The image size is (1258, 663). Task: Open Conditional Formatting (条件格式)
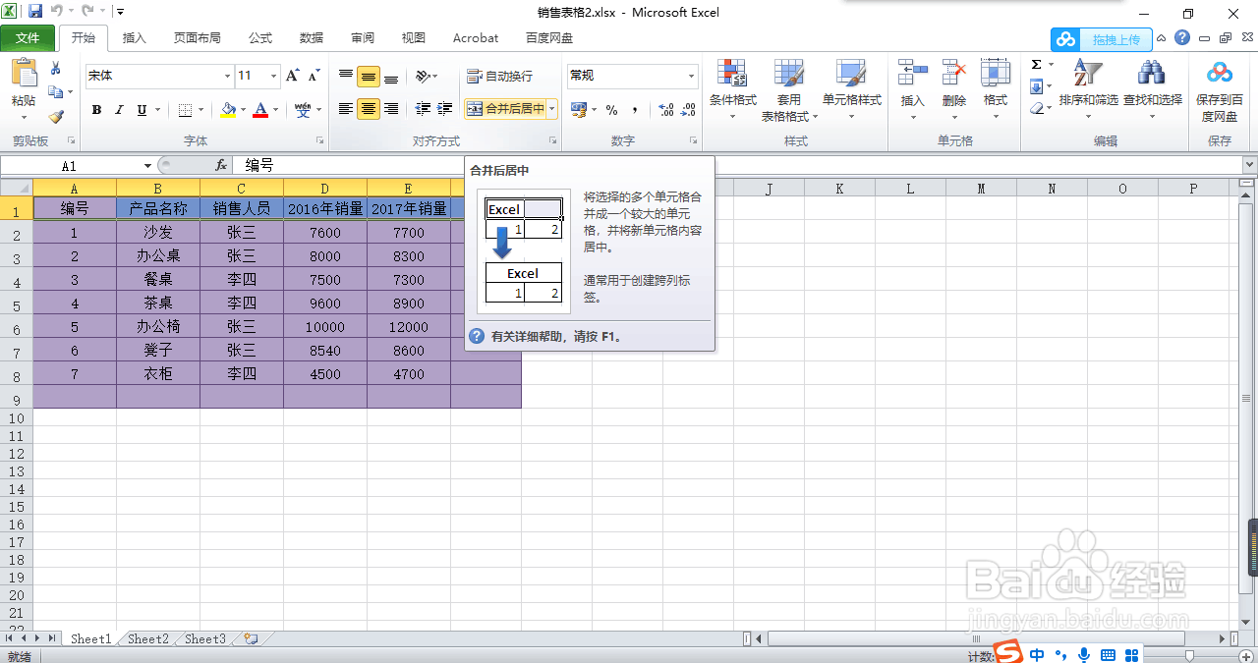pos(732,90)
